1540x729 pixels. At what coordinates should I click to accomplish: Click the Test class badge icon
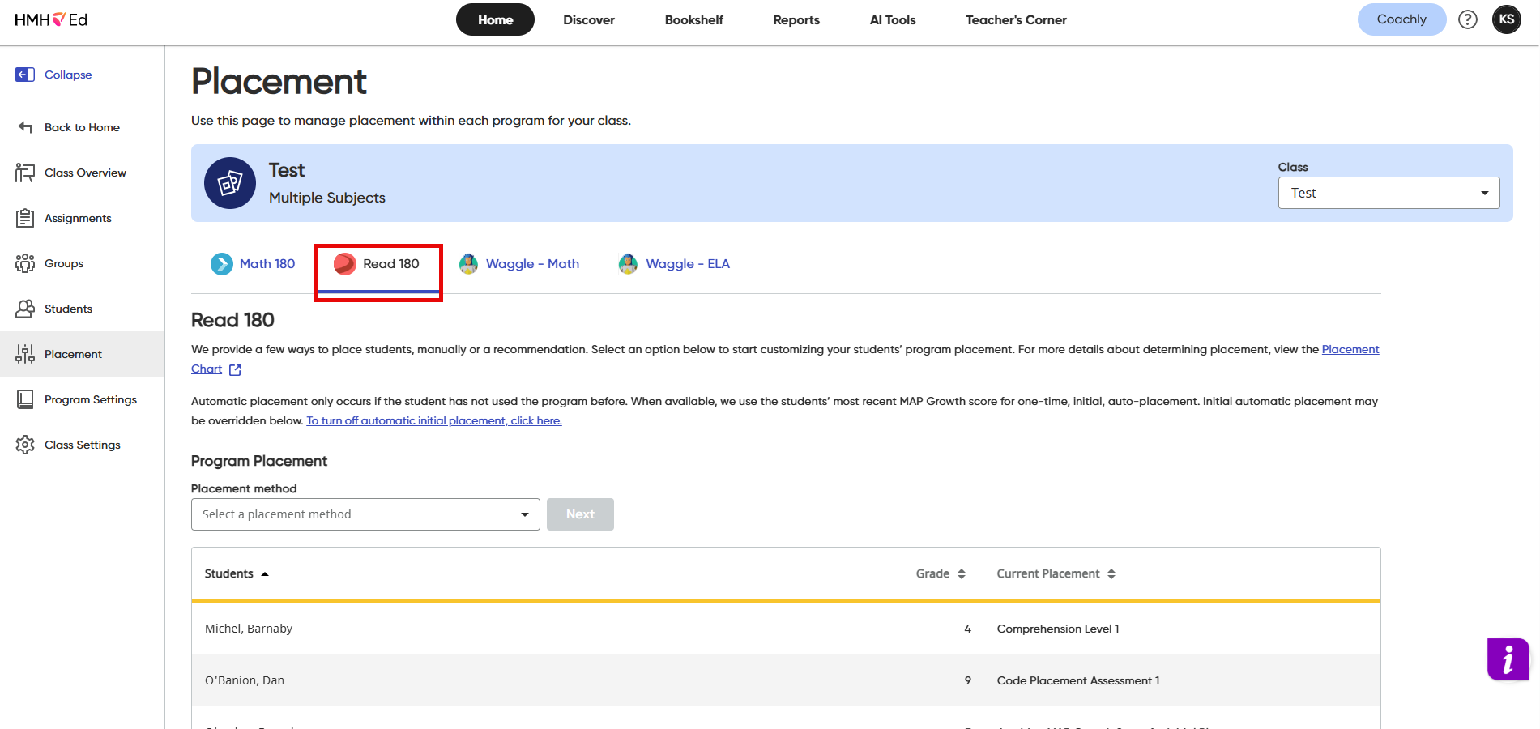[230, 183]
